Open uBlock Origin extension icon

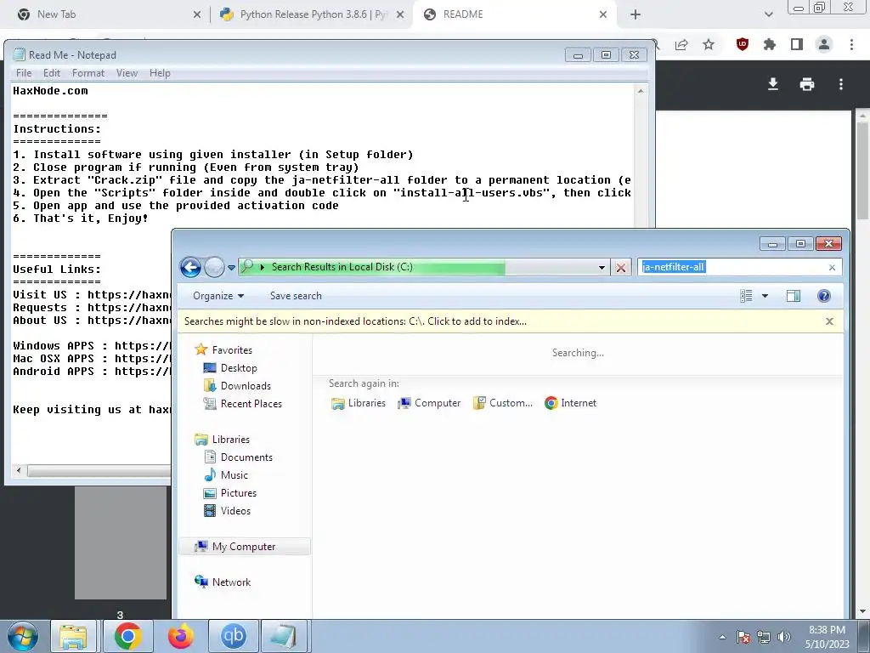pos(743,45)
